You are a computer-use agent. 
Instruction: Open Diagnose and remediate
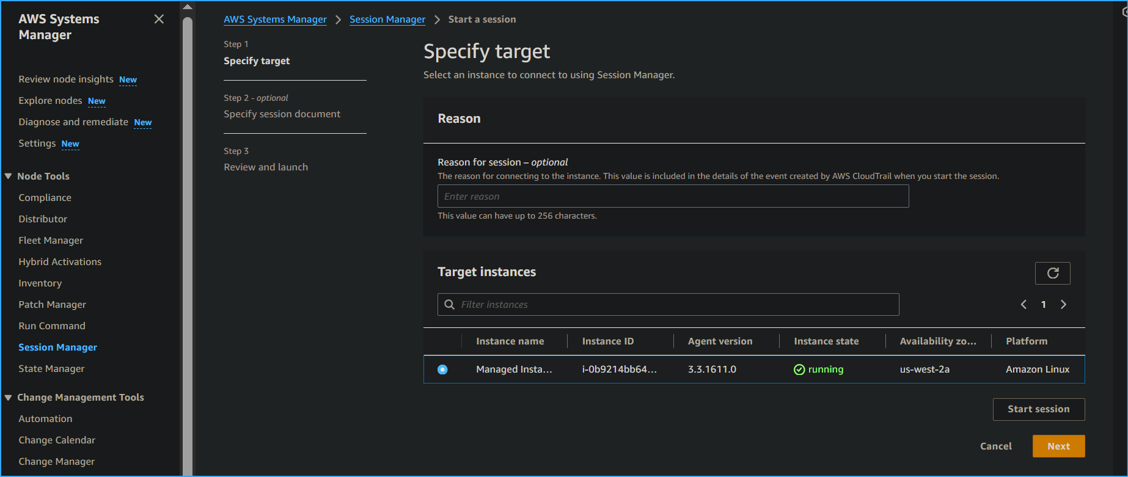[73, 122]
